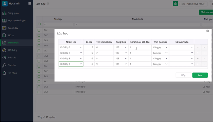Viewport: 213px width, 122px height.
Task: Click the green school home icon
Action: [175, 4]
